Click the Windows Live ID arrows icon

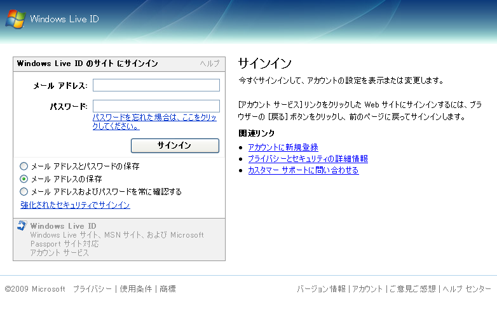[x=22, y=225]
